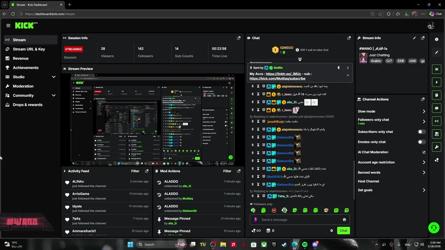Open the emoji picker in message box
The width and height of the screenshot is (445, 250).
pos(345,220)
